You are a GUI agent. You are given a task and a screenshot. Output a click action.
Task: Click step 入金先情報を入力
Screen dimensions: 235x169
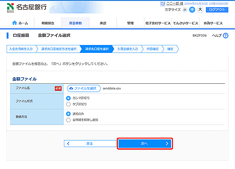pyautogui.click(x=21, y=49)
